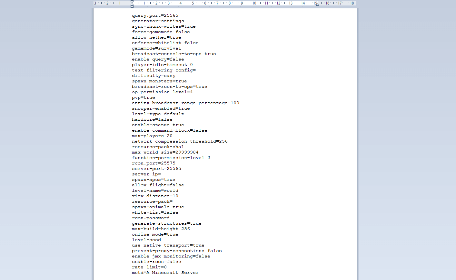Click the line 'level-seed='

click(x=148, y=240)
